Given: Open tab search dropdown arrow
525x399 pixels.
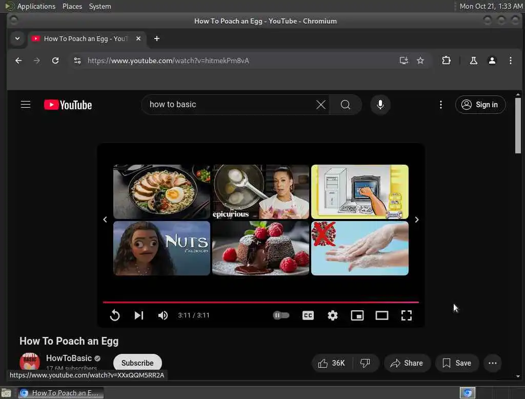Looking at the screenshot, I should 17,38.
